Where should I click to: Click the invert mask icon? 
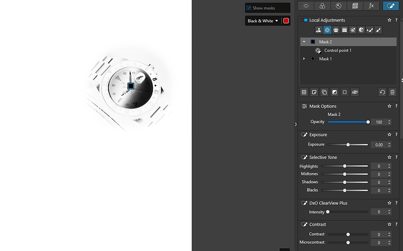point(334,92)
